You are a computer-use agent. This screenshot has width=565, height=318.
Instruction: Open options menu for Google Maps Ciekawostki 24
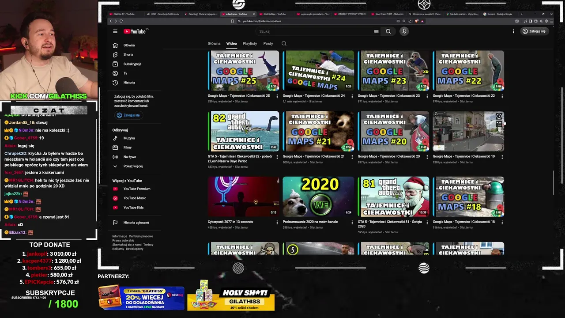tap(352, 96)
